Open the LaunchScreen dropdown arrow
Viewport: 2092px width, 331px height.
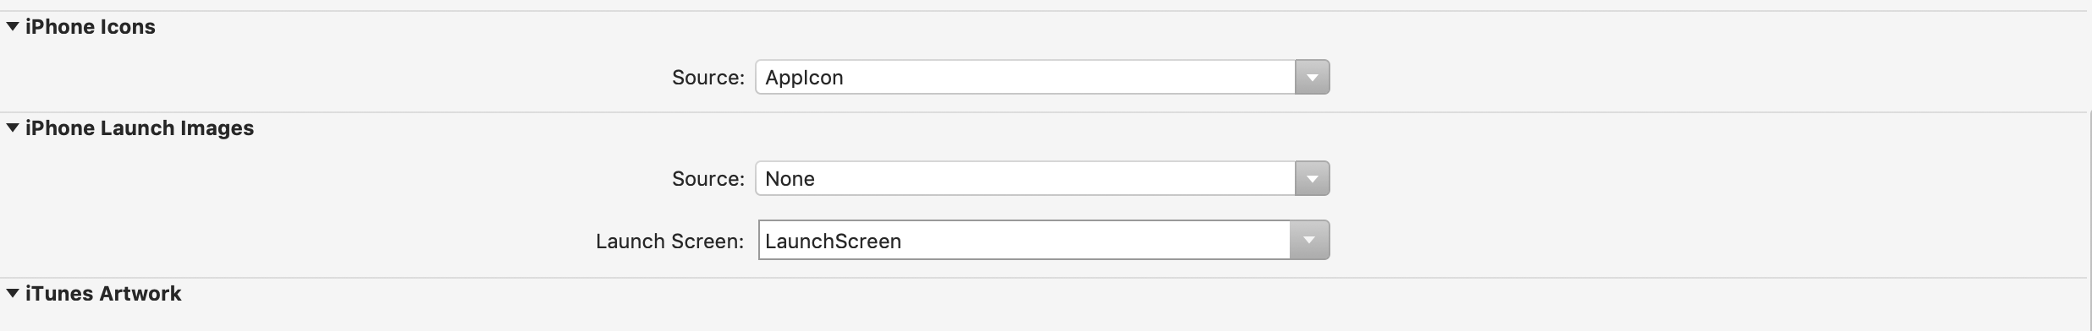[x=1309, y=241]
